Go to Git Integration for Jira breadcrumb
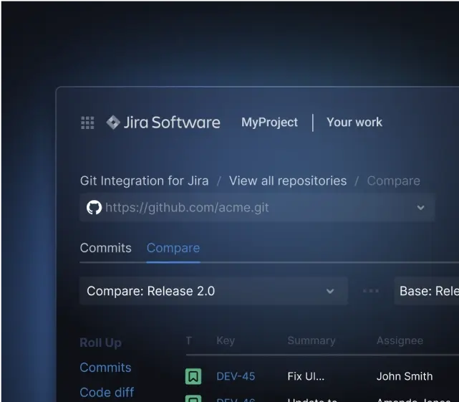Viewport: 459px width, 402px height. (145, 181)
